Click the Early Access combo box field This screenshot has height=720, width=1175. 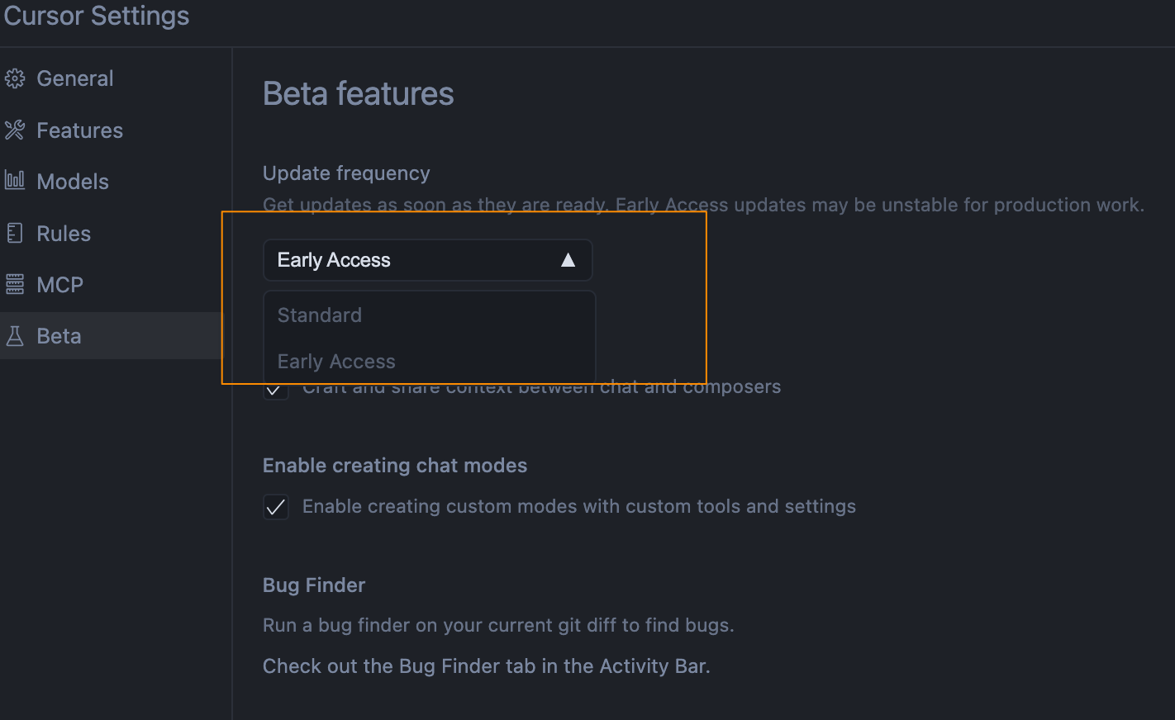click(428, 260)
